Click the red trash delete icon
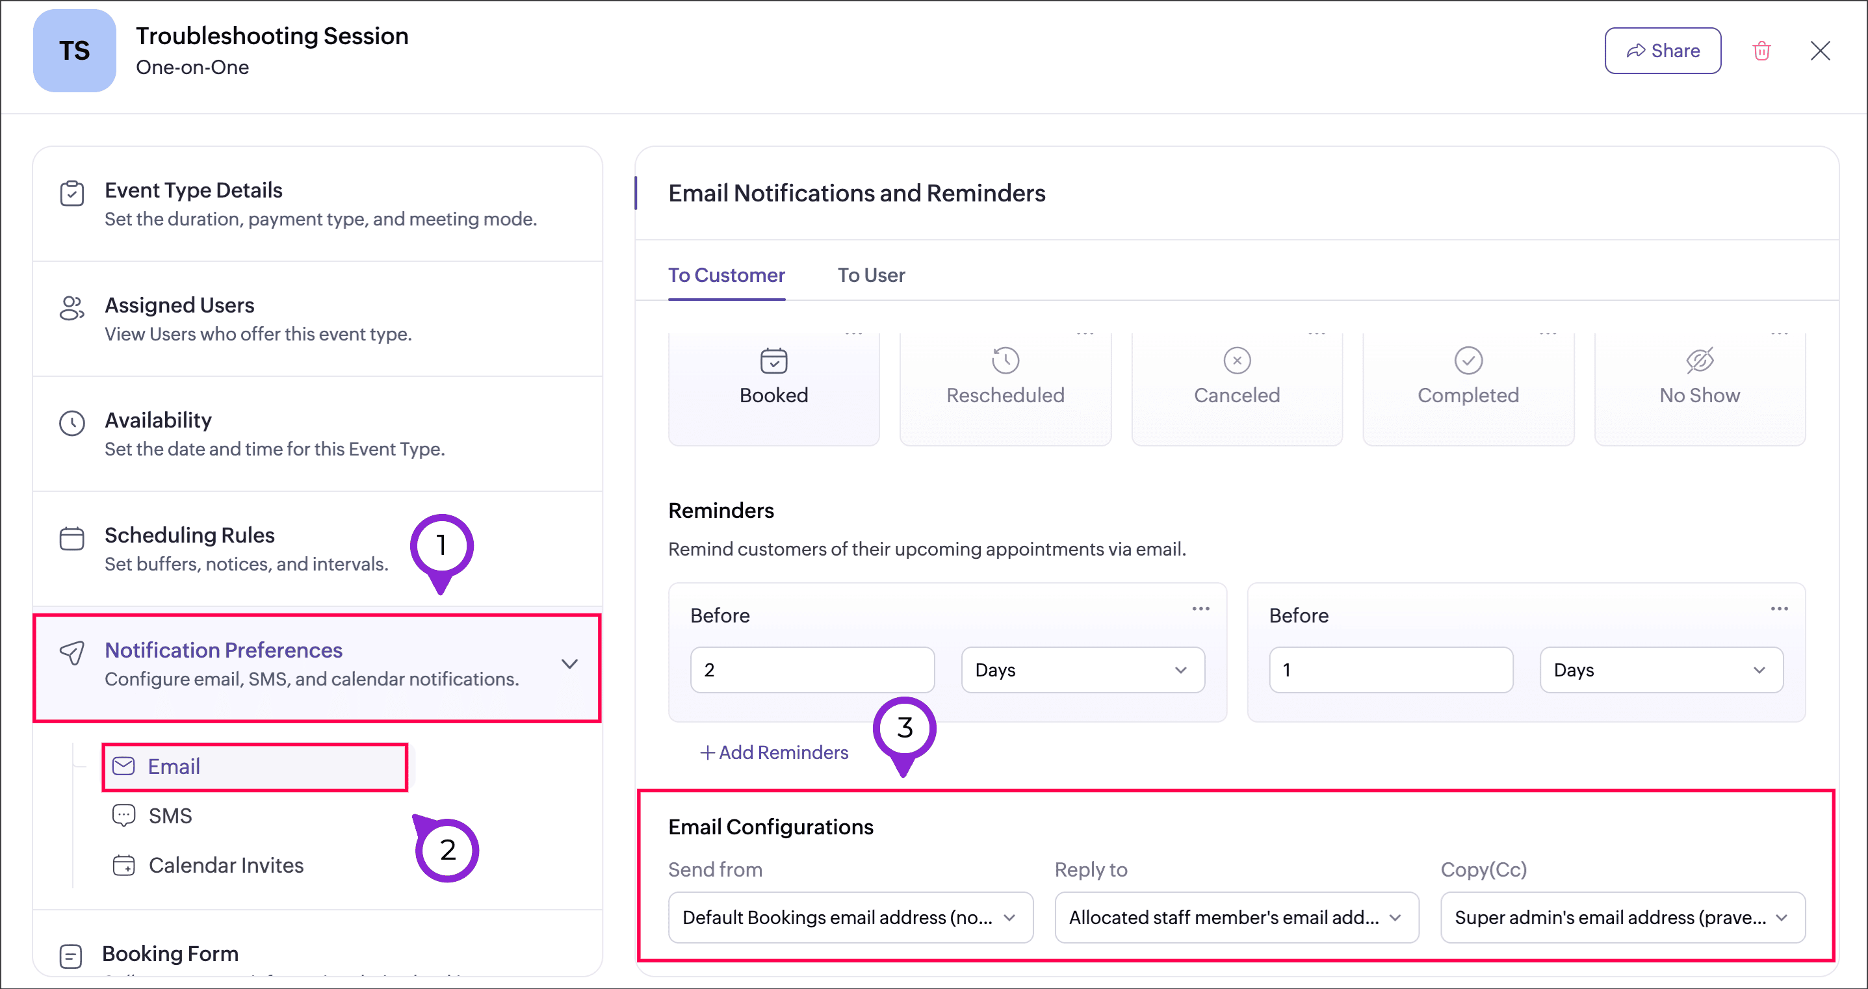 pyautogui.click(x=1761, y=51)
